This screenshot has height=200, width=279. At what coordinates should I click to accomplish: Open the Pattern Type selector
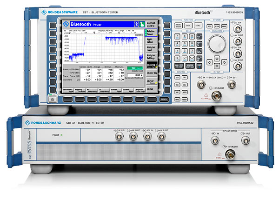click(116, 90)
